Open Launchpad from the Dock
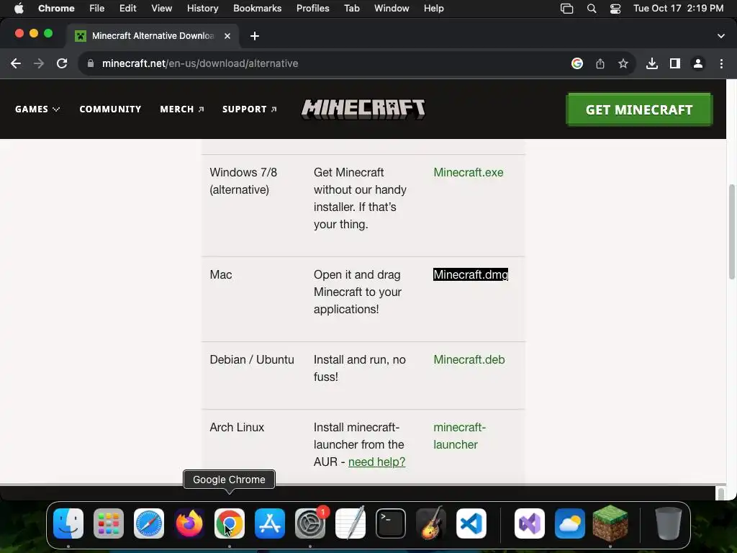Viewport: 737px width, 553px height. click(x=109, y=523)
